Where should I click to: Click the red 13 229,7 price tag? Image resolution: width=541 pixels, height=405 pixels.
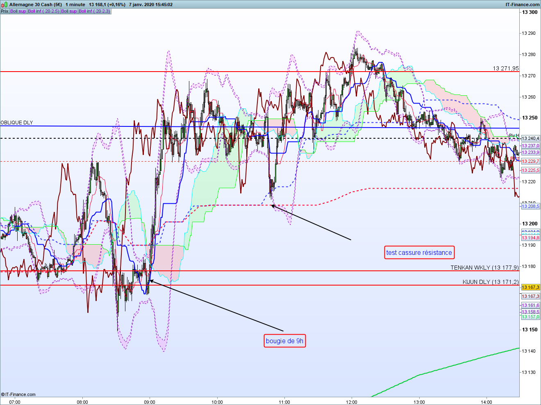531,161
